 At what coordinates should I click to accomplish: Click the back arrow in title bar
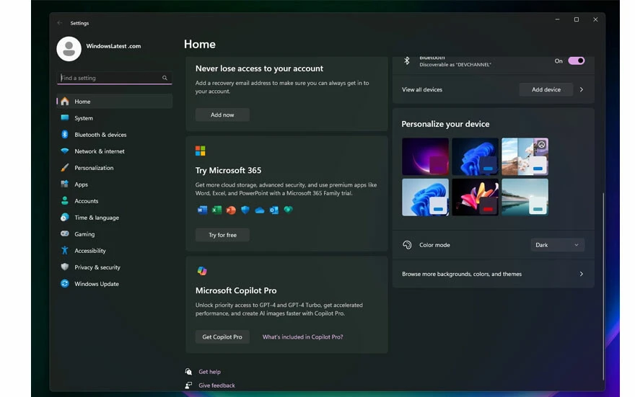pos(60,23)
